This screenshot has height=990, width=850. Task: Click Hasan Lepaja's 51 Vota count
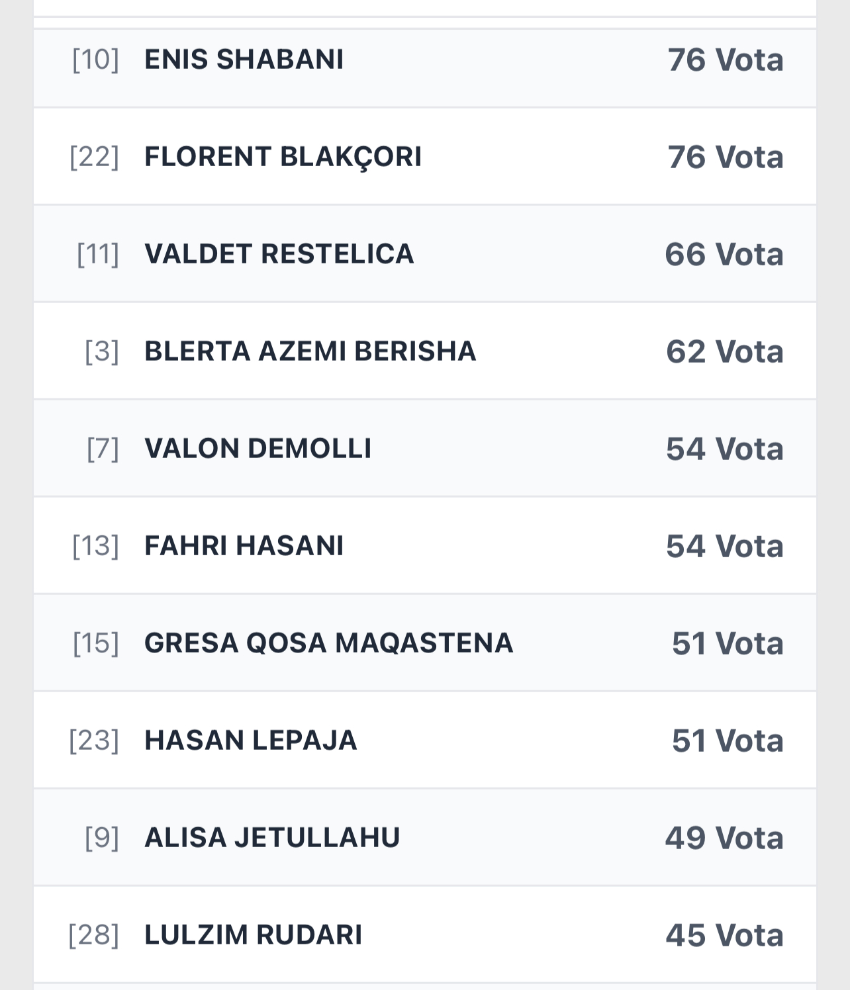click(x=727, y=741)
